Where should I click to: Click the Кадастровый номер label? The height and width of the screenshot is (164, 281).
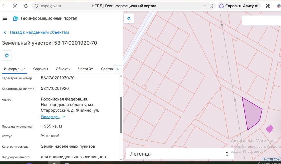pos(17,78)
